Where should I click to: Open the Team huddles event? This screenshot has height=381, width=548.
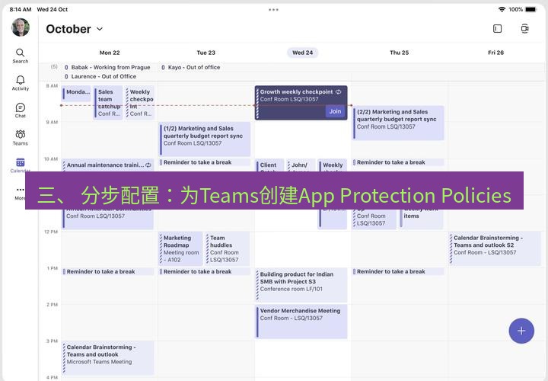[228, 248]
